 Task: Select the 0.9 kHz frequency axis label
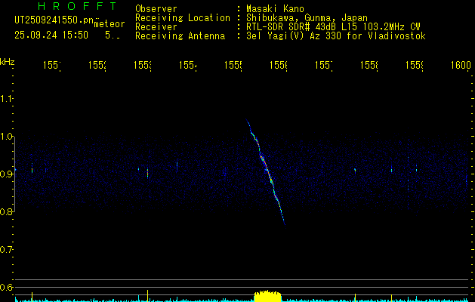click(x=7, y=174)
